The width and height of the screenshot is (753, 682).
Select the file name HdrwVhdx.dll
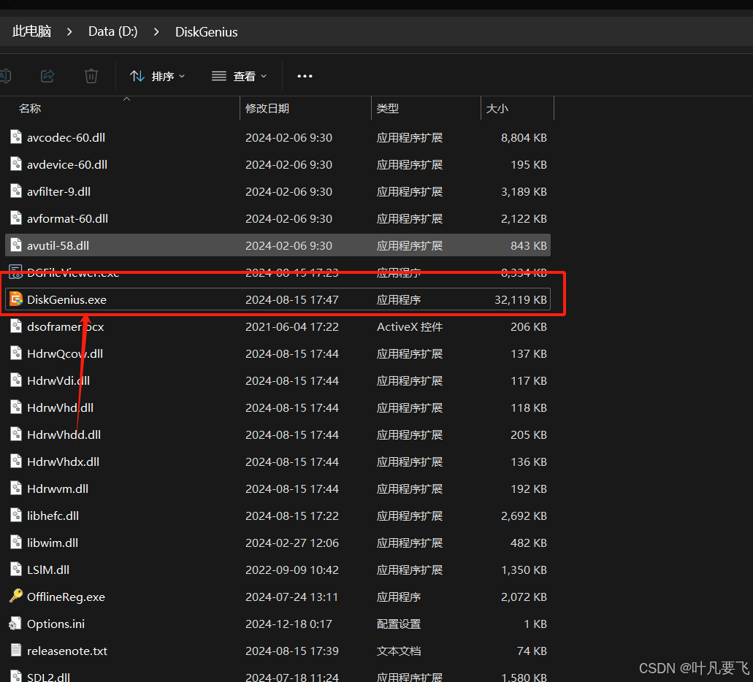click(63, 462)
